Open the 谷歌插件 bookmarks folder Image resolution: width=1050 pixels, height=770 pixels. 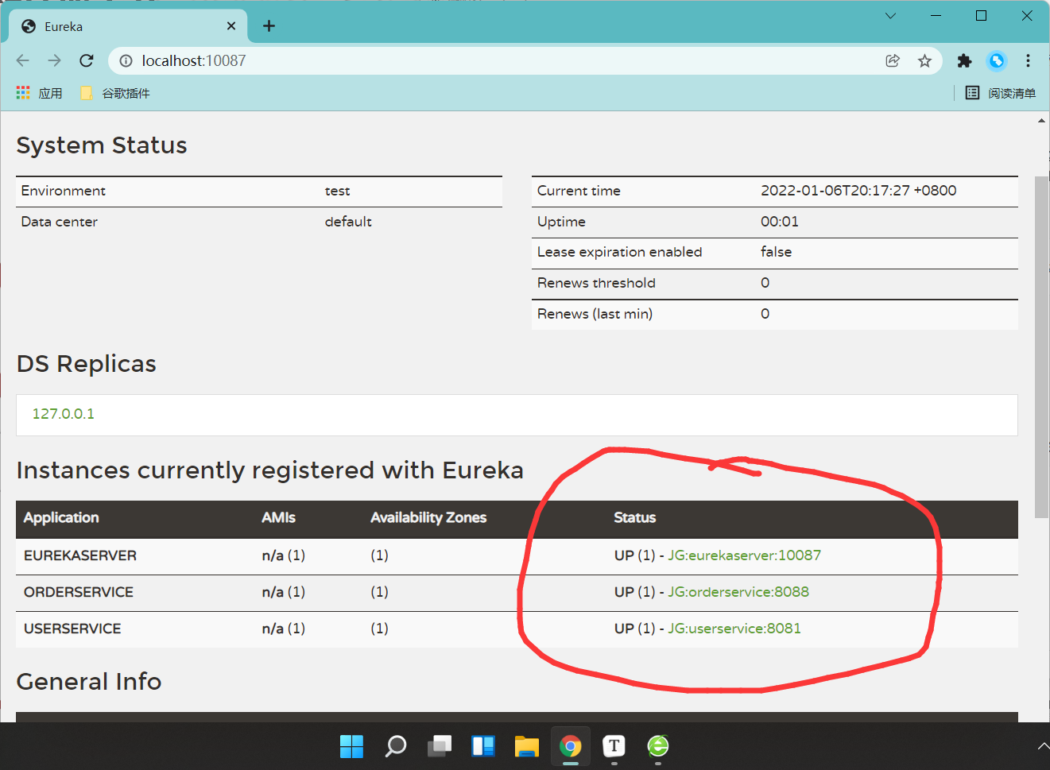tap(115, 93)
